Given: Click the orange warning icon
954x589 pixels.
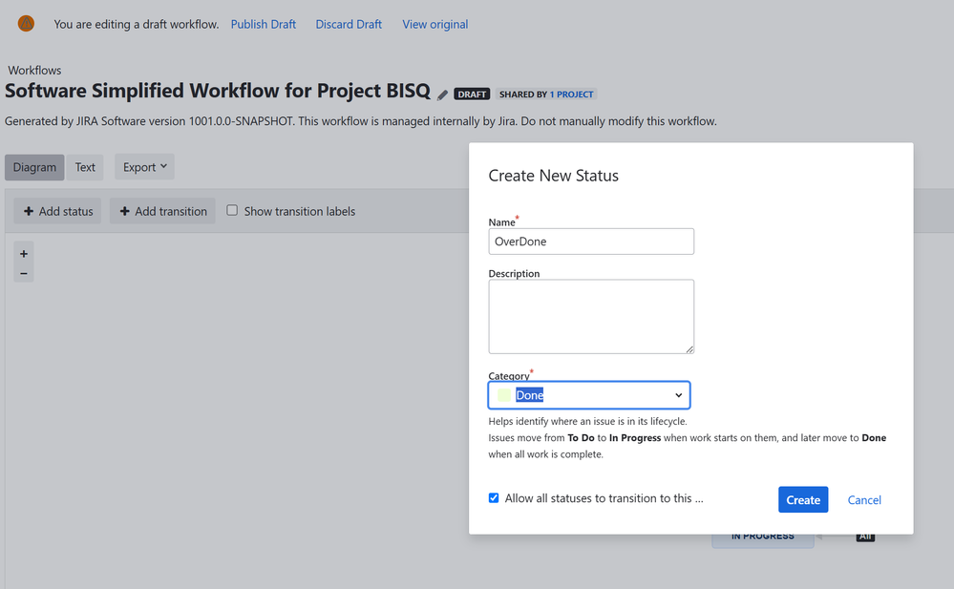Looking at the screenshot, I should 26,24.
